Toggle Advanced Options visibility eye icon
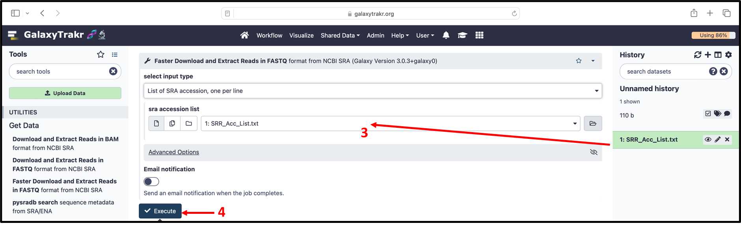Viewport: 741px width, 230px height. point(594,152)
